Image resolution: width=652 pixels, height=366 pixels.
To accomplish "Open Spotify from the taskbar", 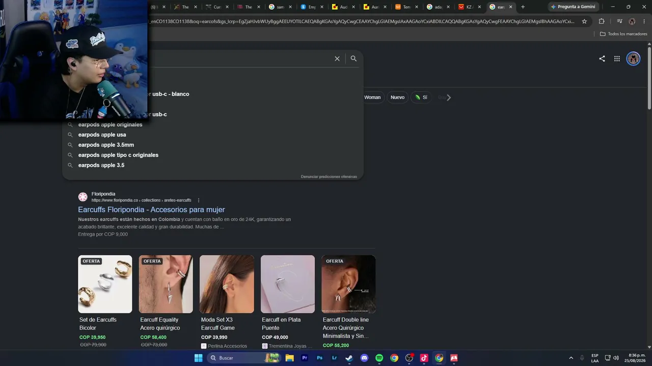I will tap(379, 358).
